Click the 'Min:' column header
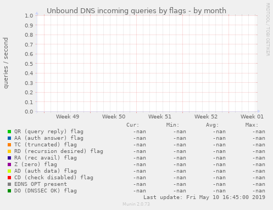The image size is (273, 210). click(x=172, y=125)
